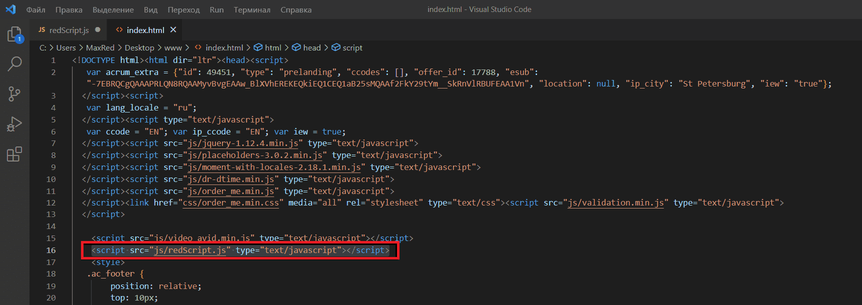Open the Справка menu
This screenshot has width=862, height=305.
(x=296, y=9)
